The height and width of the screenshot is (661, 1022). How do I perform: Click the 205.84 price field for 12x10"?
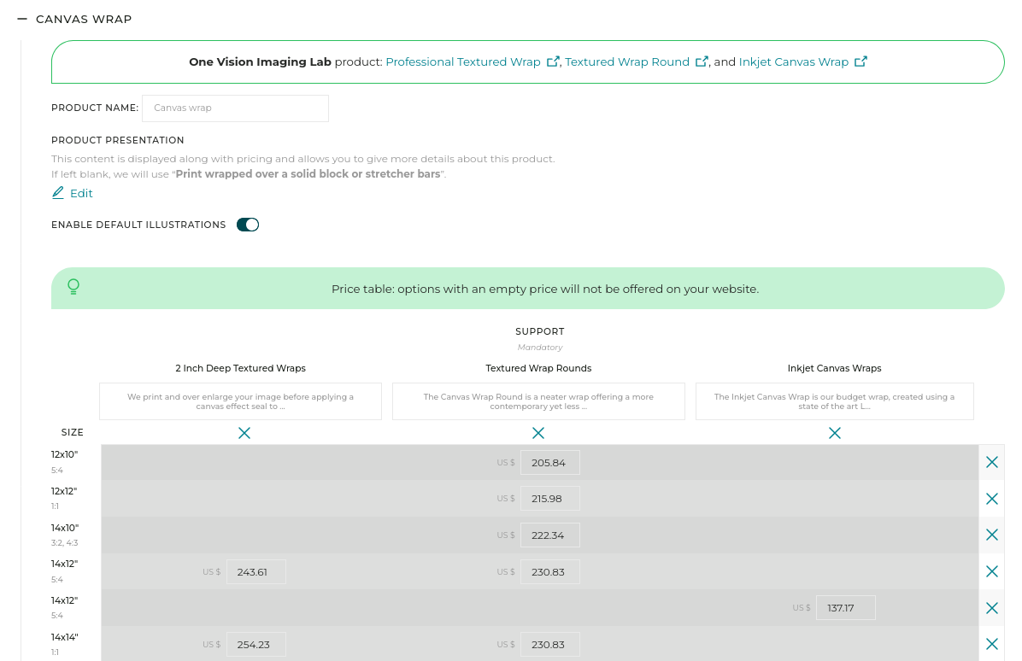tap(549, 463)
